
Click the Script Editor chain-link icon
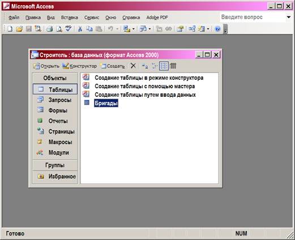pos(169,29)
